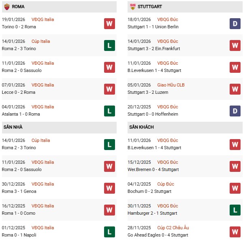The width and height of the screenshot is (243, 241).
Task: Click the W badge for Torino 0-2 Roma
Action: coord(109,23)
